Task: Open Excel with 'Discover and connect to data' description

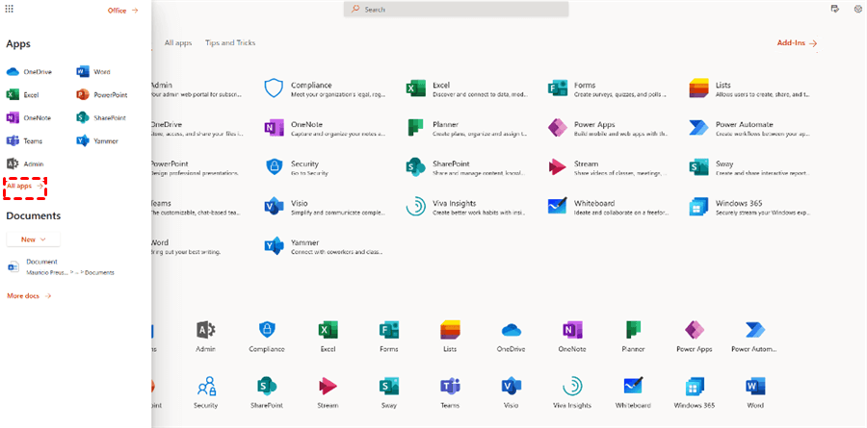Action: 466,89
